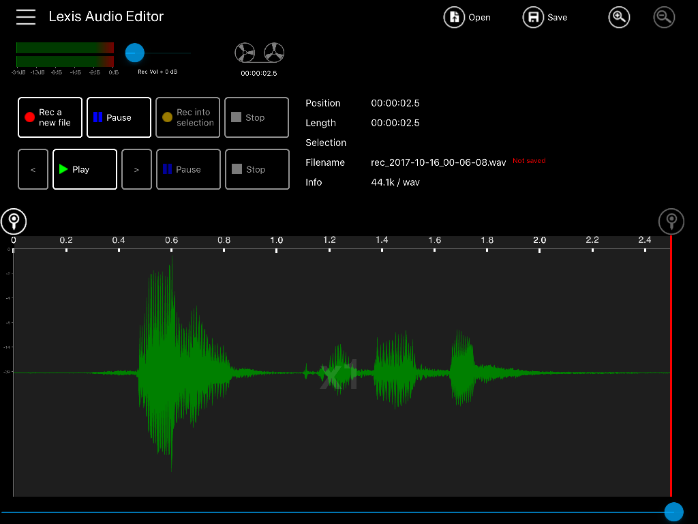Zoom out with magnifier minus icon
Viewport: 698px width, 524px height.
(x=664, y=17)
